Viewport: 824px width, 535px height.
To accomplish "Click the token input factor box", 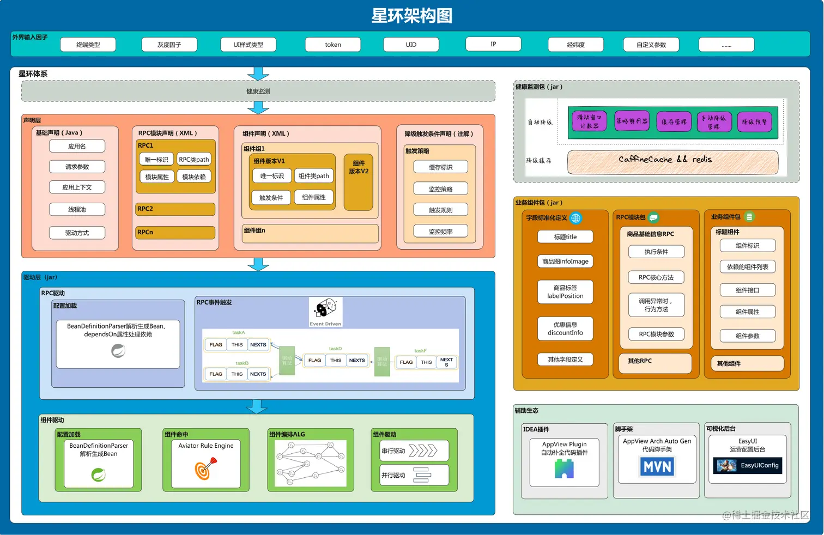I will point(332,44).
